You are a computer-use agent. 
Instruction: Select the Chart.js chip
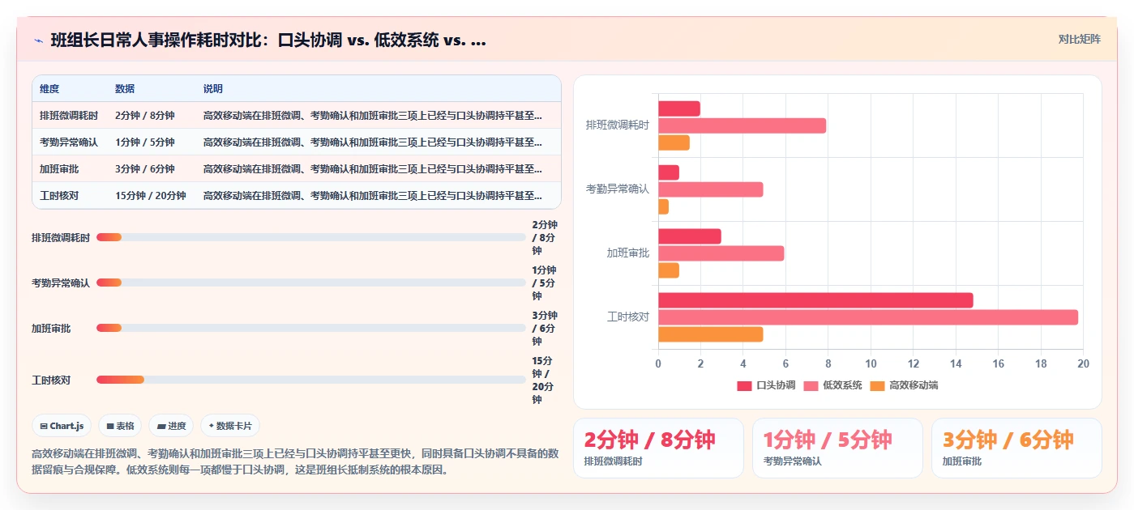pos(62,426)
